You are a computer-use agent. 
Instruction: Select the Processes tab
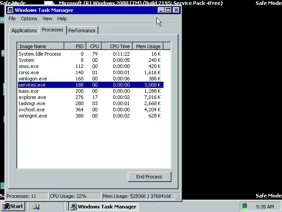point(52,30)
